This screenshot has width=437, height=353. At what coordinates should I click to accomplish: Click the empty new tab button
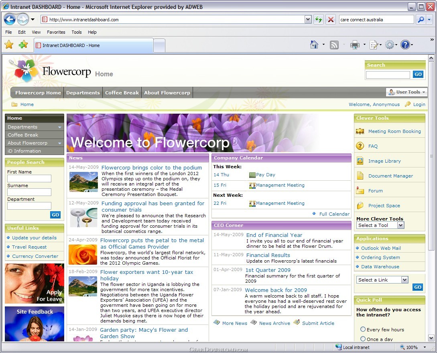point(159,45)
